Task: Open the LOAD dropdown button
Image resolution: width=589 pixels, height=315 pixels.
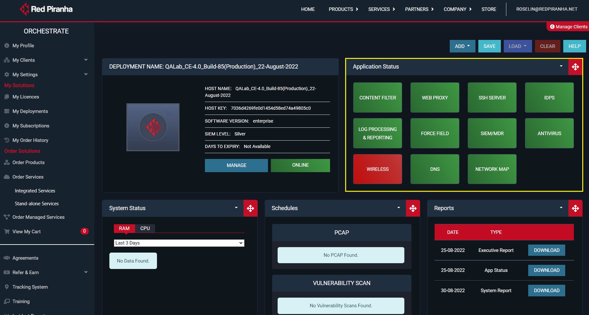Action: pos(518,46)
